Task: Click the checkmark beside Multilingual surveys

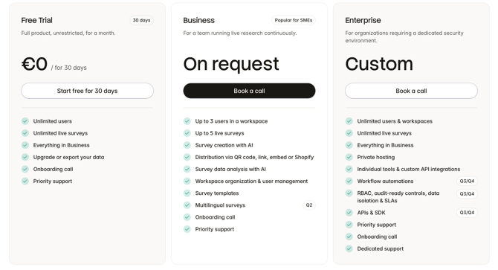Action: [x=187, y=205]
